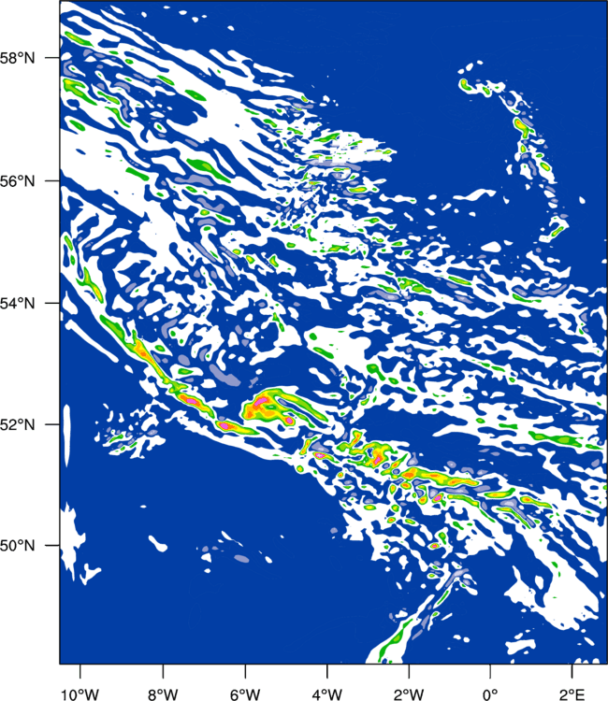
Task: Click the 8°W longitude label
Action: click(x=163, y=694)
